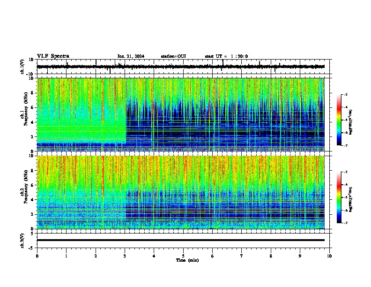Click time axis tick label "8"

[x=271, y=256]
